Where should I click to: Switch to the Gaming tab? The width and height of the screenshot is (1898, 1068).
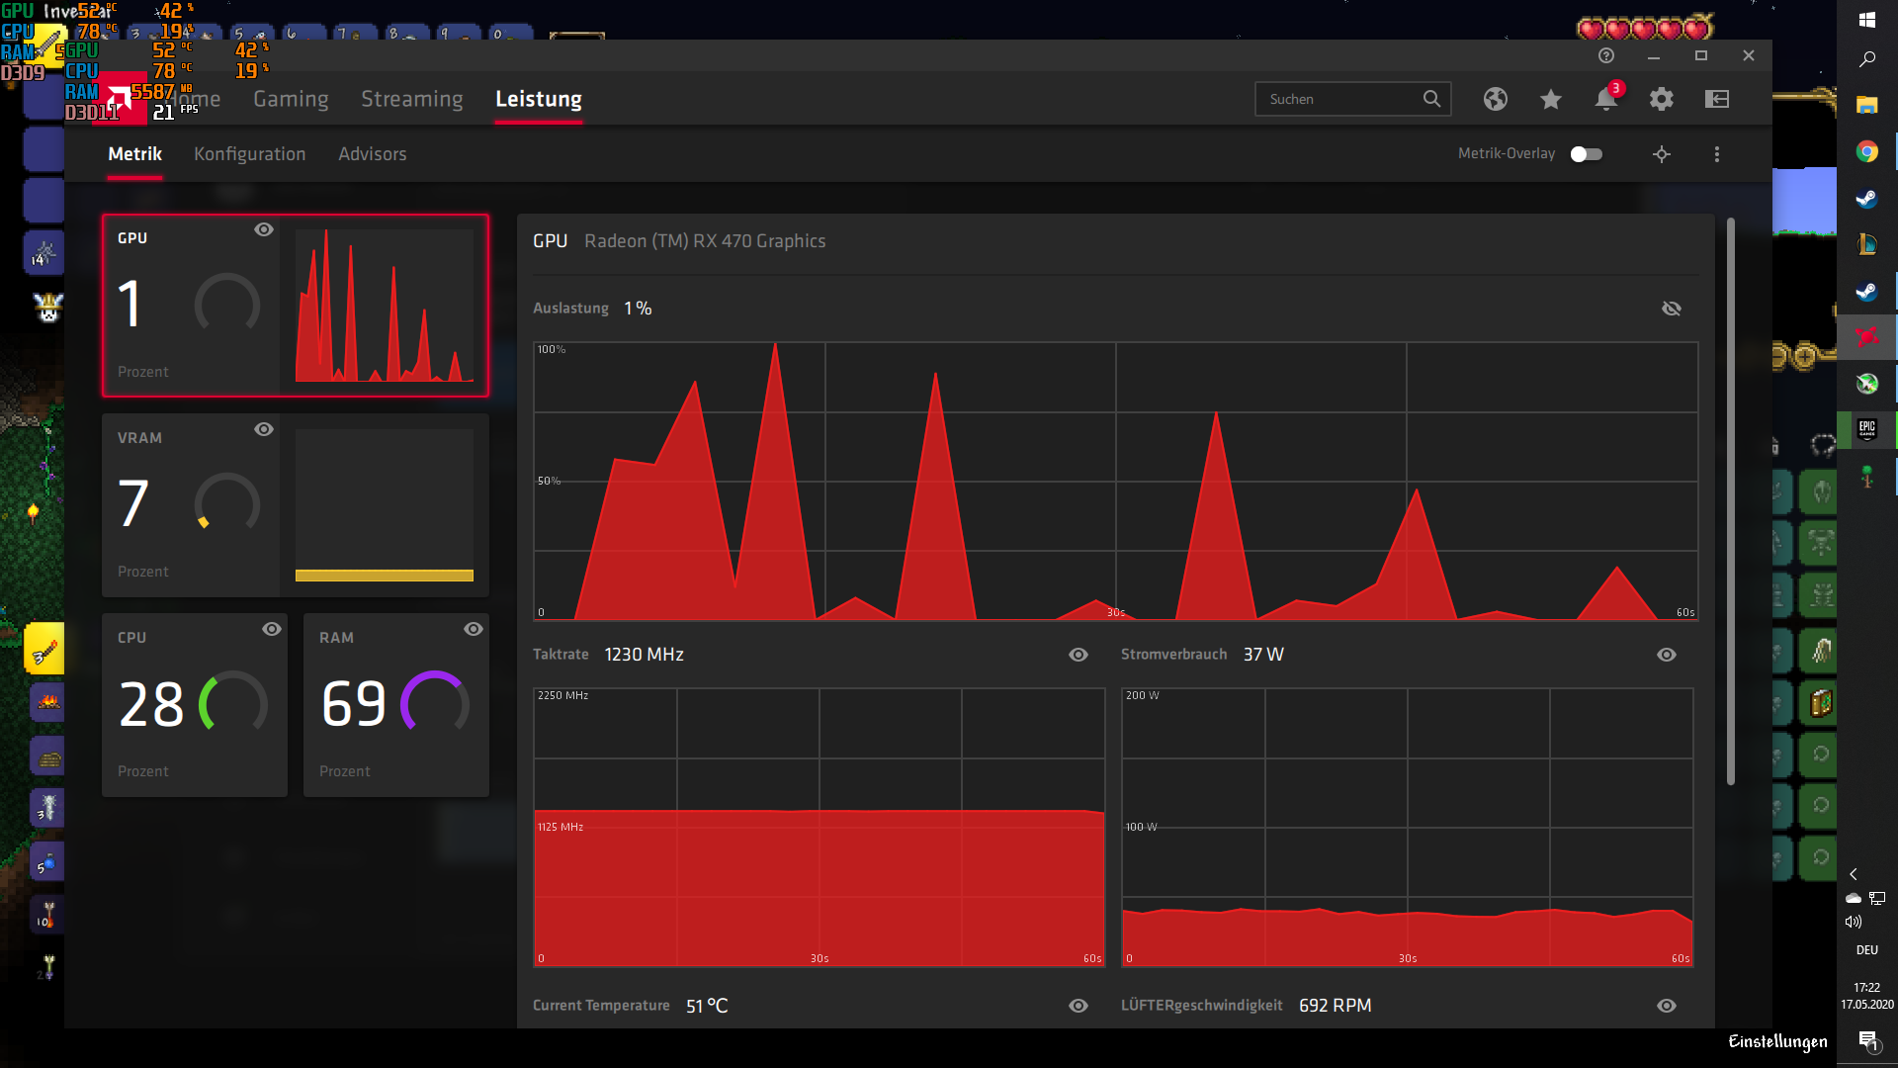pyautogui.click(x=291, y=99)
